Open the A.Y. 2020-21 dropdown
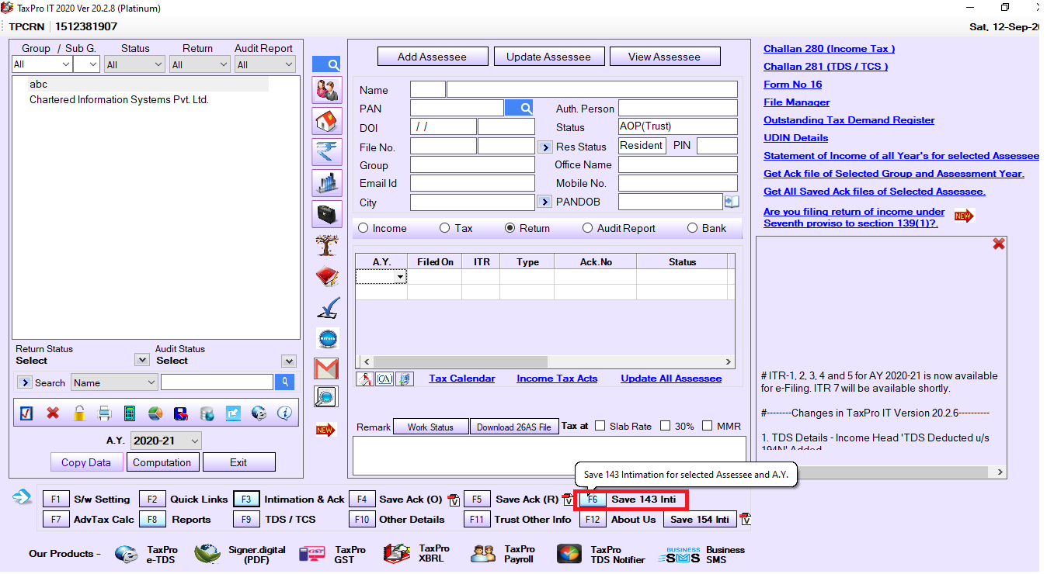 pyautogui.click(x=166, y=441)
